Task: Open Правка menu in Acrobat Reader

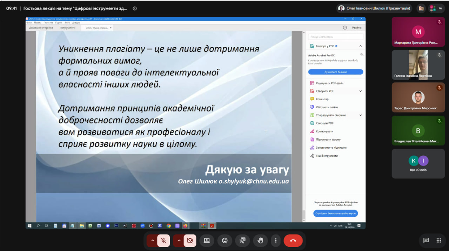Action: 38,22
